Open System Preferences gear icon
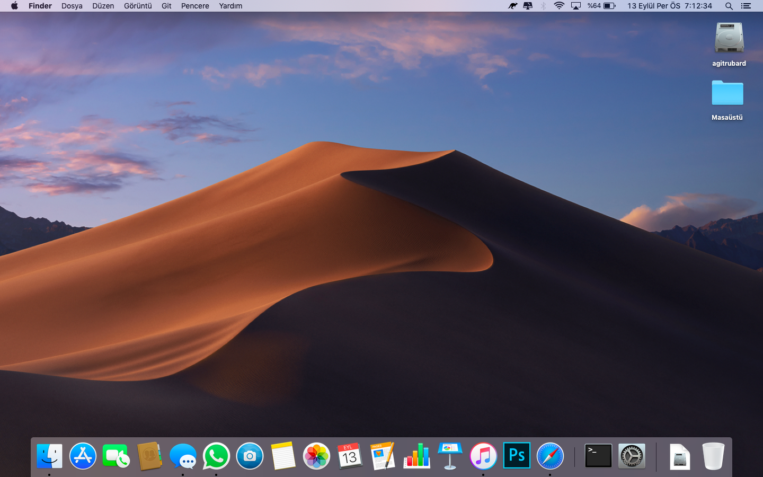This screenshot has width=763, height=477. 632,456
